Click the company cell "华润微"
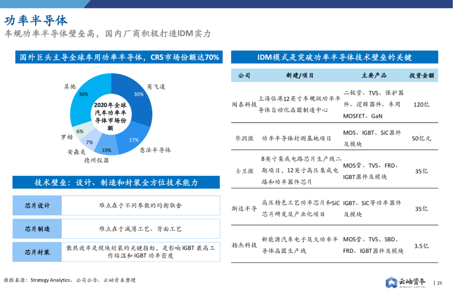453x291 pixels. [x=244, y=138]
